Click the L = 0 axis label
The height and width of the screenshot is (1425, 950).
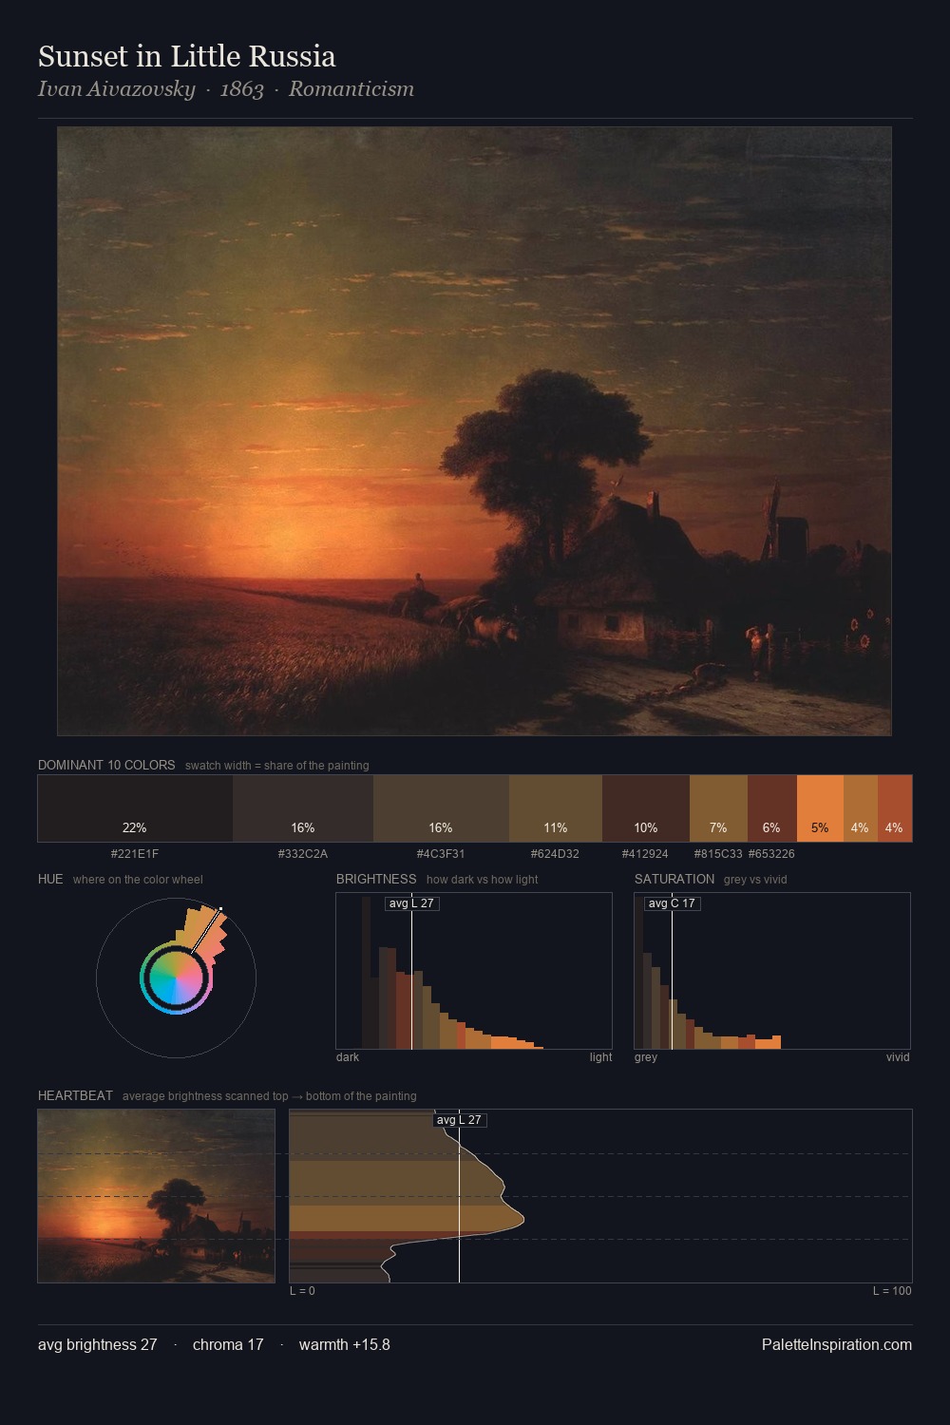[302, 1291]
